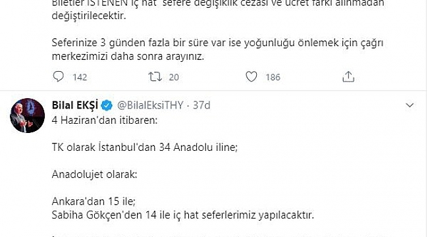Open the share options upload icon
The width and height of the screenshot is (428, 237).
(x=348, y=76)
